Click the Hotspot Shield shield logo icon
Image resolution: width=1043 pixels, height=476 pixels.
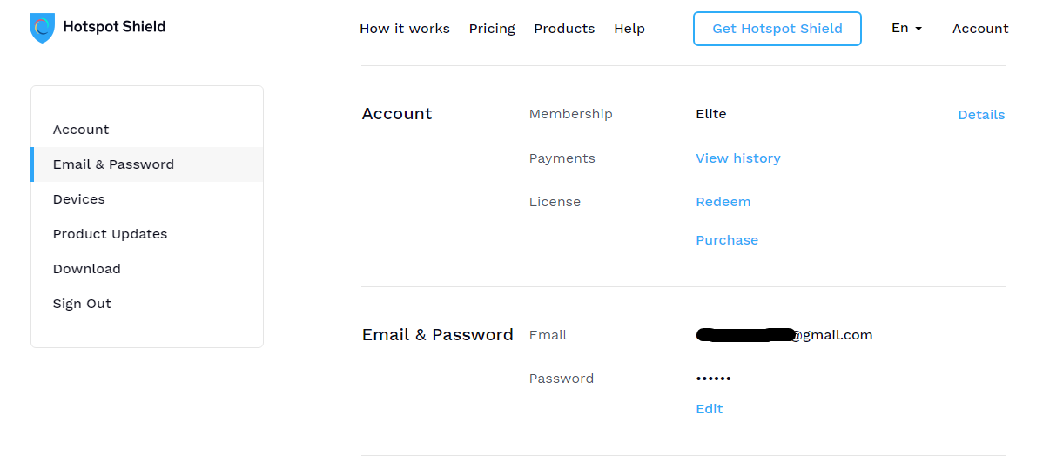click(42, 28)
